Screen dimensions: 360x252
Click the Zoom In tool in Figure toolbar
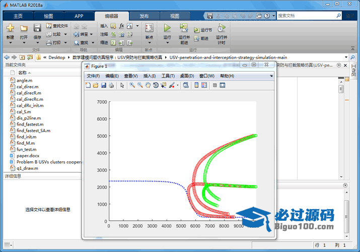[x=132, y=86]
